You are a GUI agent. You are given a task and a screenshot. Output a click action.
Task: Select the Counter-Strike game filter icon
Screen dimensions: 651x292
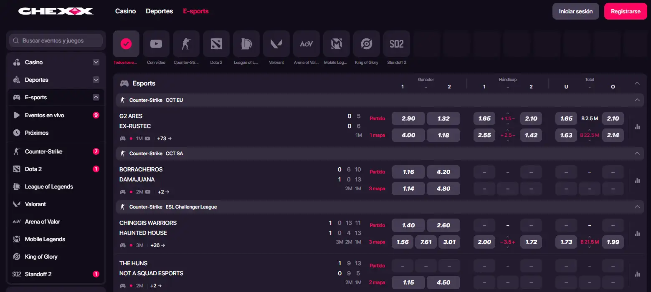point(186,44)
